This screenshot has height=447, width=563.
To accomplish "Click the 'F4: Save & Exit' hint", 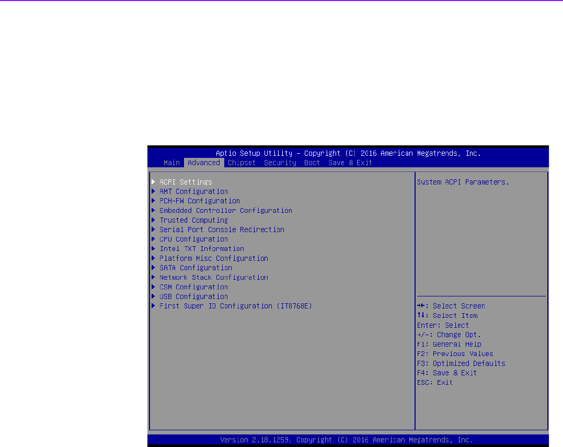I will [x=446, y=373].
